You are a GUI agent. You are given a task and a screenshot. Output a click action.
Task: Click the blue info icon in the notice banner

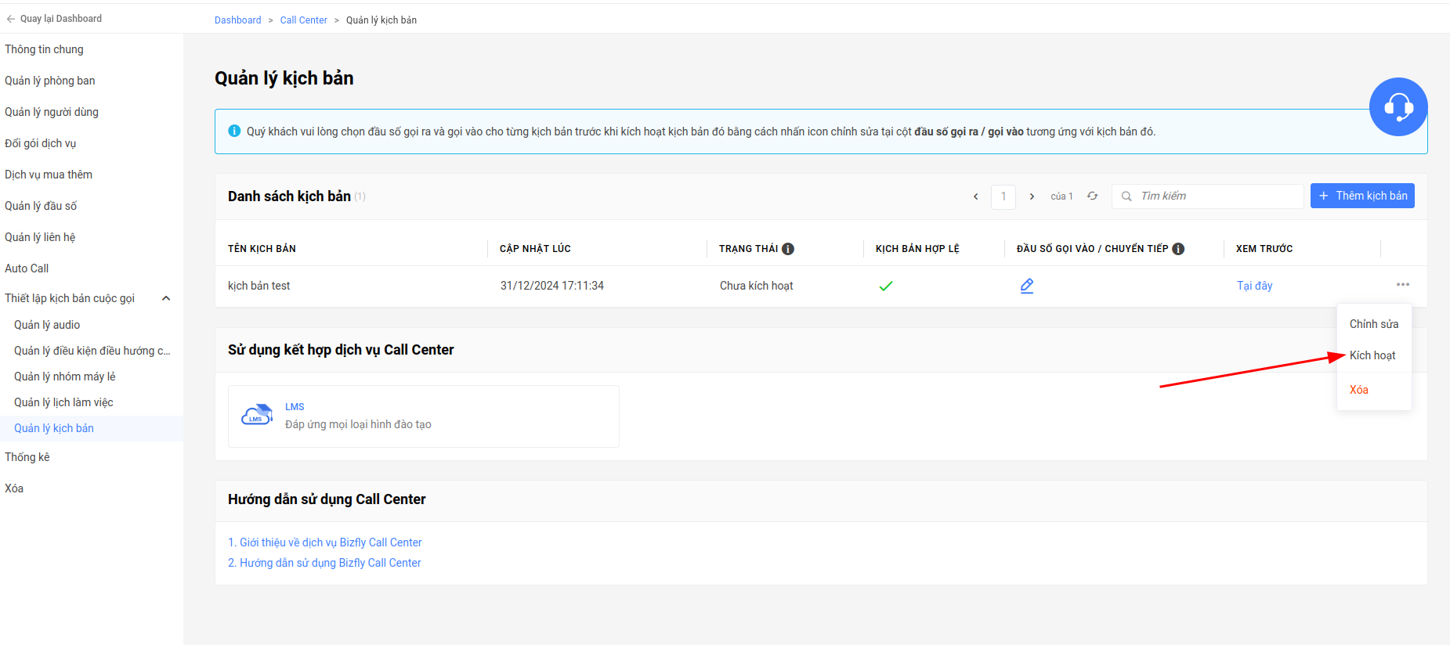click(x=234, y=131)
